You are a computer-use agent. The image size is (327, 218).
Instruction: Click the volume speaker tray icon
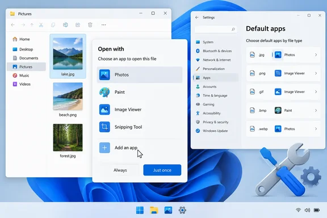(x=307, y=210)
